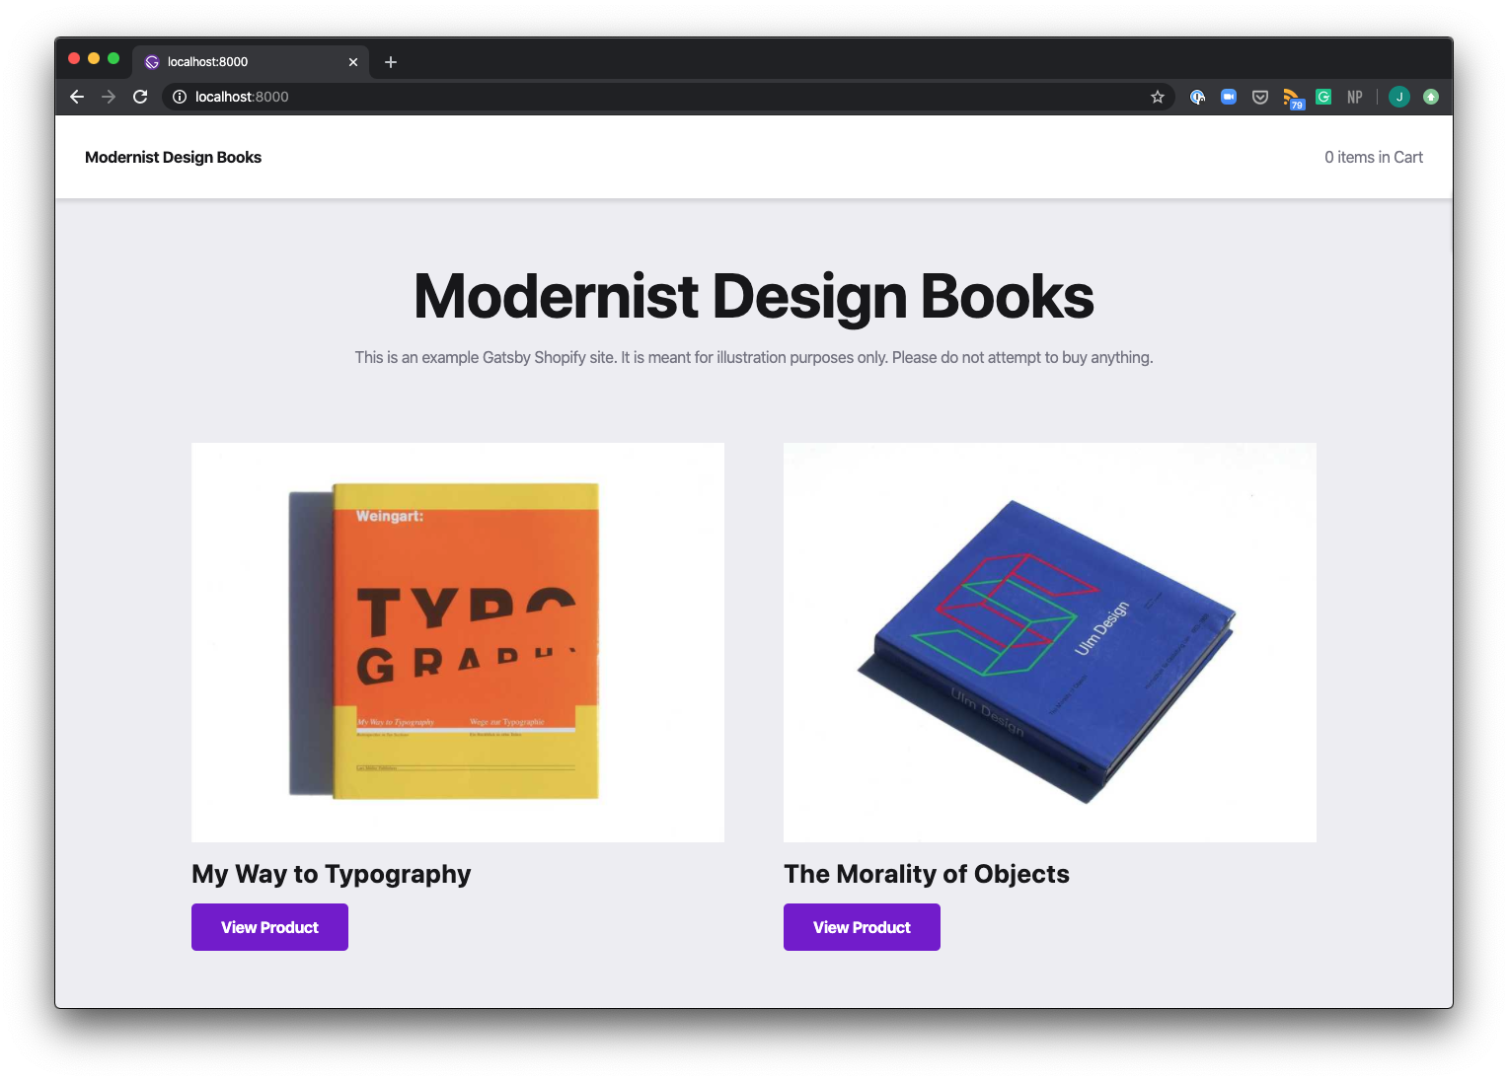Viewport: 1508px width, 1081px height.
Task: Click the Modernist Design Books header logo
Action: click(x=173, y=157)
